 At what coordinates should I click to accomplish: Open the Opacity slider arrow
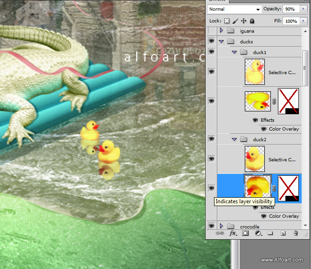click(303, 9)
